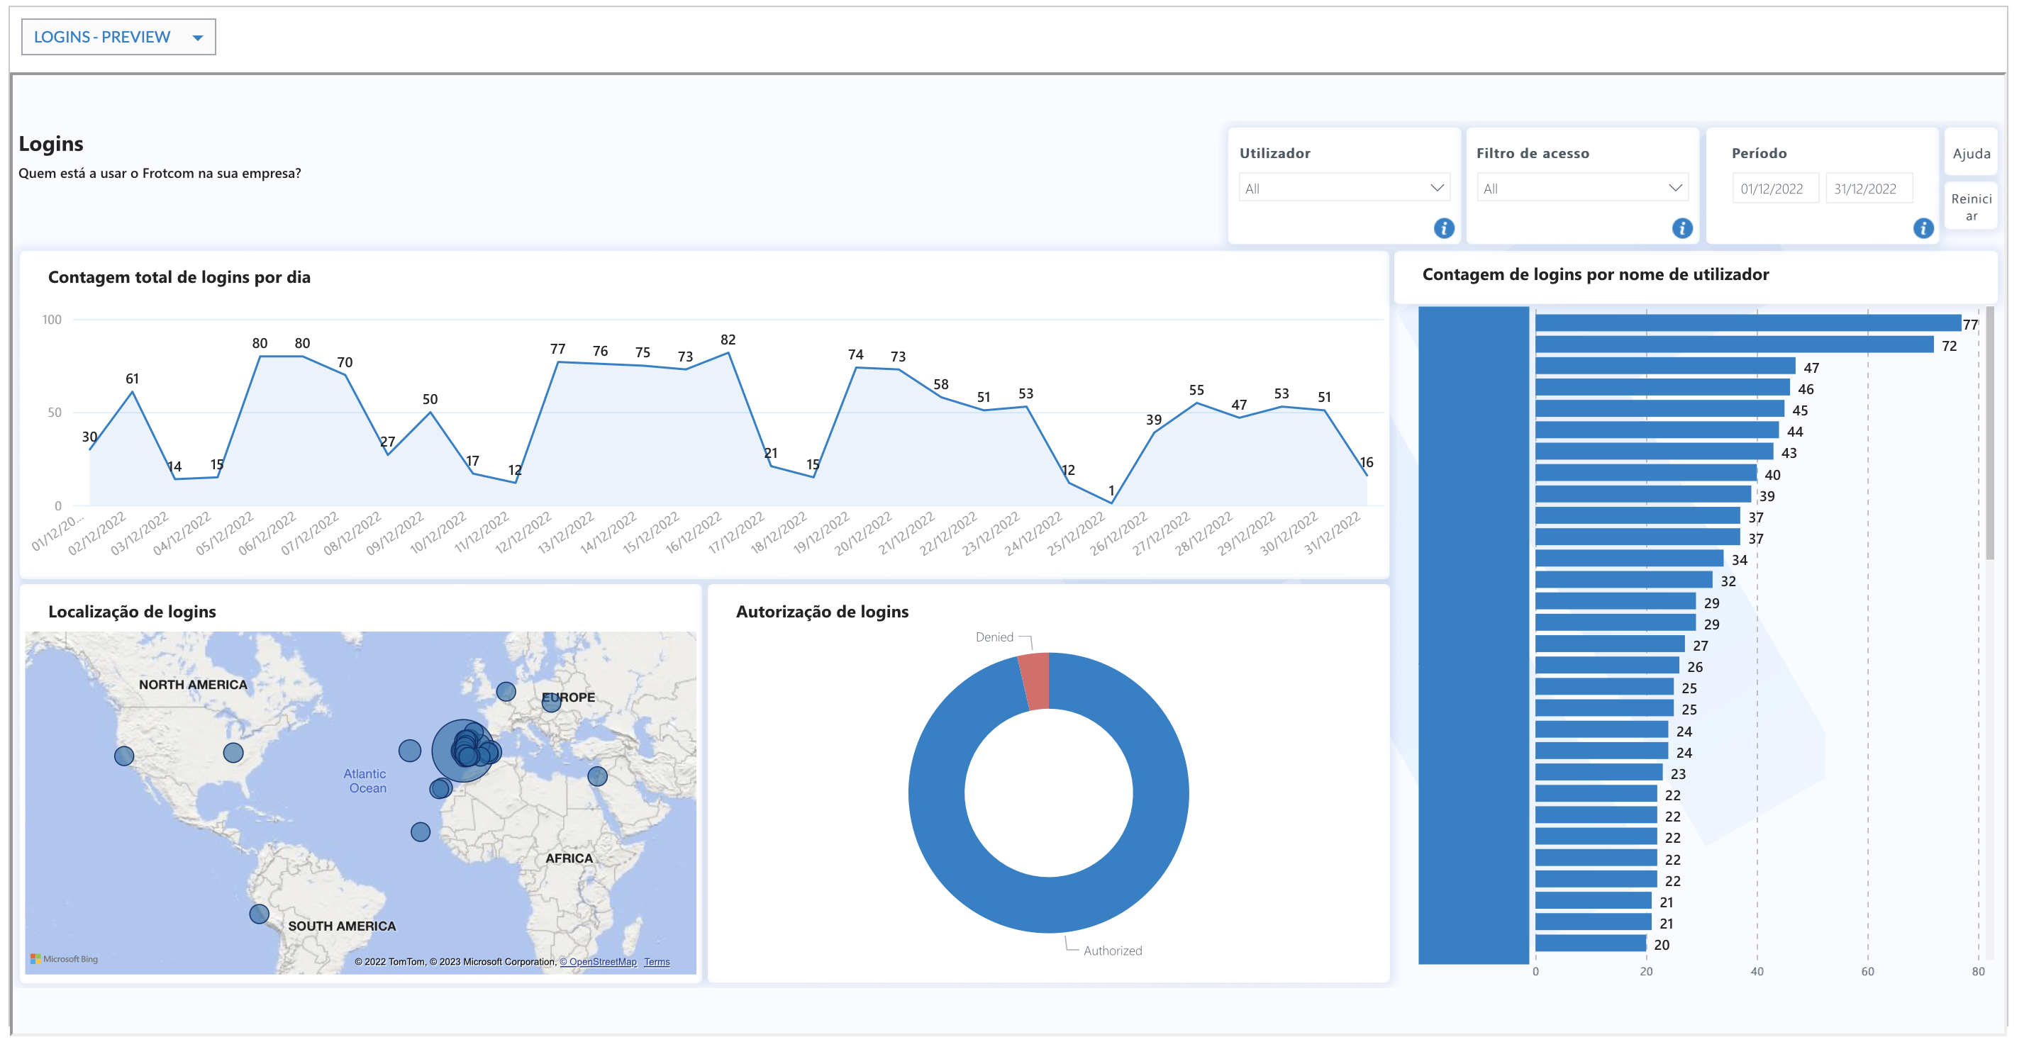The image size is (2024, 1042).
Task: Open the OpenStreetMap link on map
Action: coord(598,962)
